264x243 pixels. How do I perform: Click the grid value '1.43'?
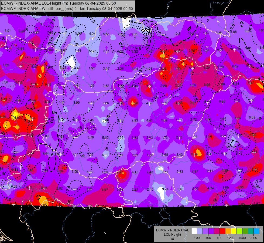180,189
